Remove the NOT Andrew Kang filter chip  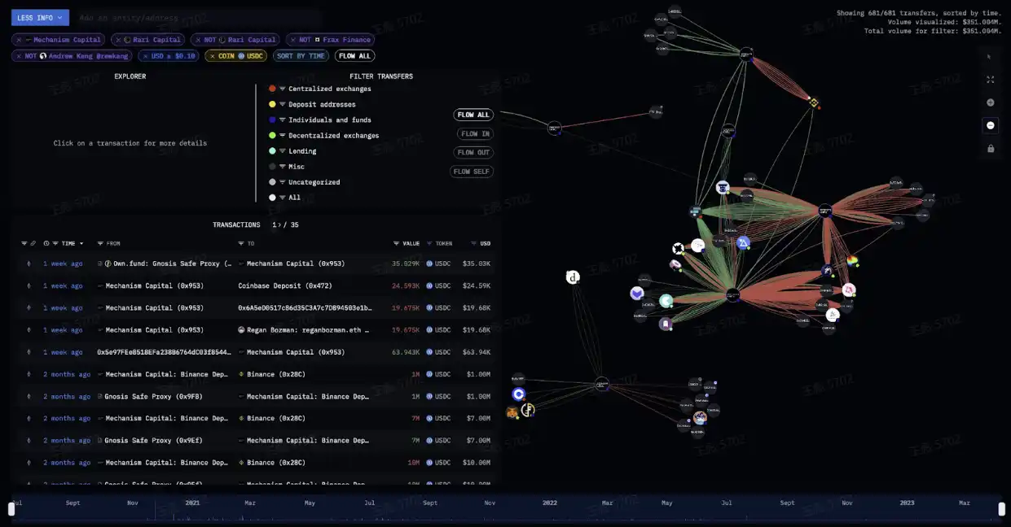(19, 56)
